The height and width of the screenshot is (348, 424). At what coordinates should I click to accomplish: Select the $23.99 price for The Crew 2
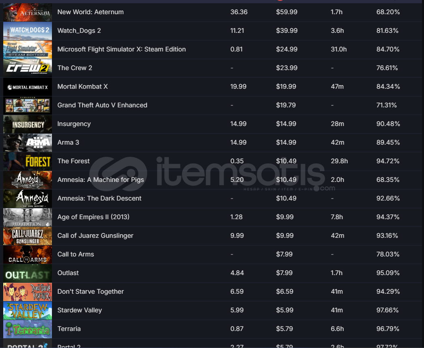pos(286,68)
